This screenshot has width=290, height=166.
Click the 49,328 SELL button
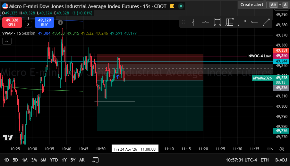[x=12, y=22]
